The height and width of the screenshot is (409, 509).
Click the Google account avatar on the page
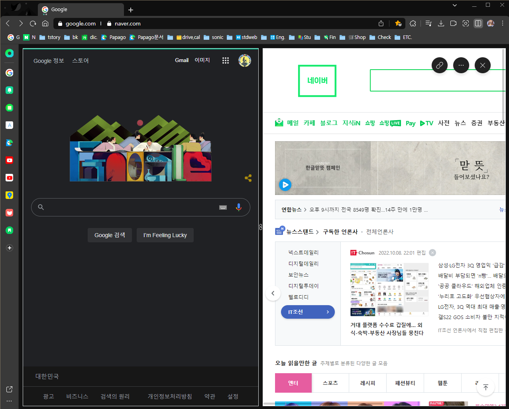[x=245, y=60]
